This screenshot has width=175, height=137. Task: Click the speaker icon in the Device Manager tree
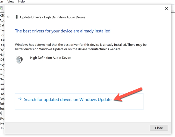tap(1, 113)
